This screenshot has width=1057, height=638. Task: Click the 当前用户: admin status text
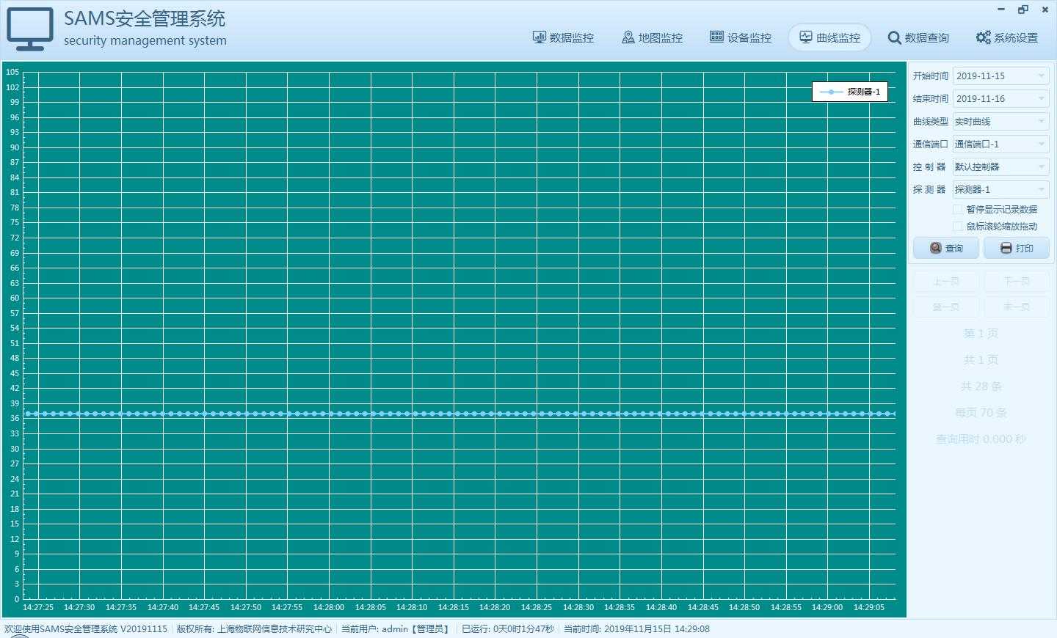click(x=395, y=629)
